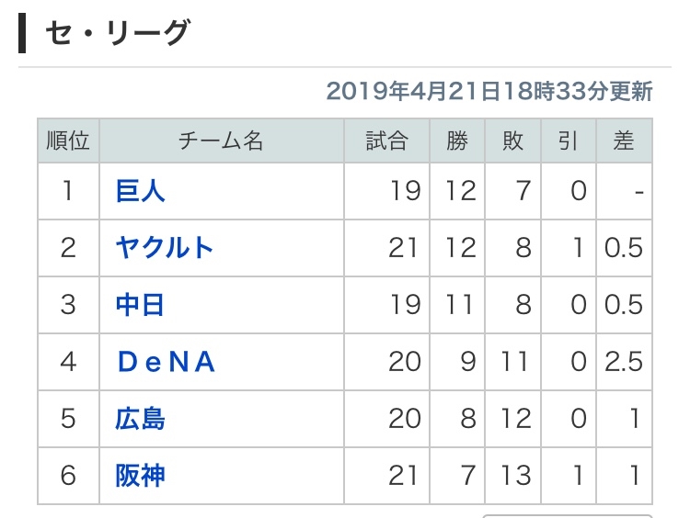Click the ヤクルト game difference 0.5 cell
690x518 pixels.
click(624, 248)
